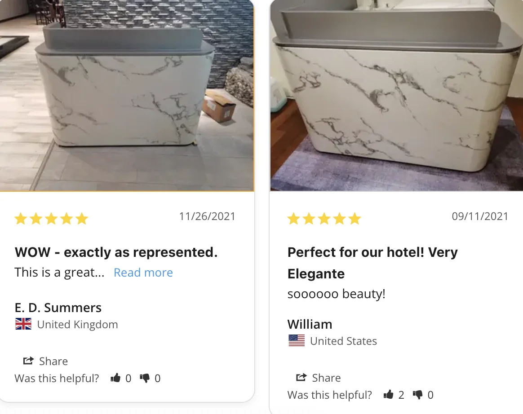Screen dimensions: 523x414
Task: Select the five-star rating on Summers review
Action: click(51, 219)
